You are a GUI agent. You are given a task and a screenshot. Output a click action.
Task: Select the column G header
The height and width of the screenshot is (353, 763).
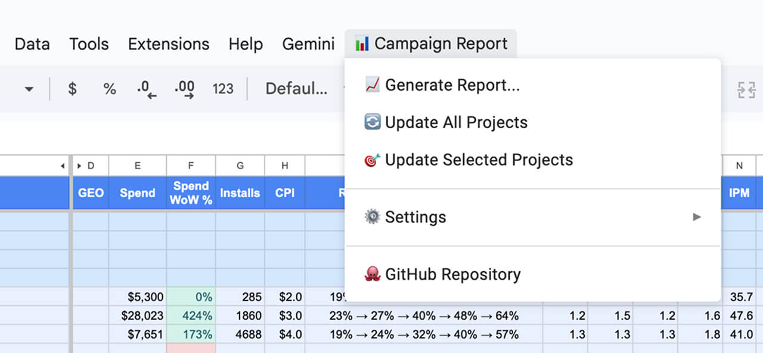240,166
